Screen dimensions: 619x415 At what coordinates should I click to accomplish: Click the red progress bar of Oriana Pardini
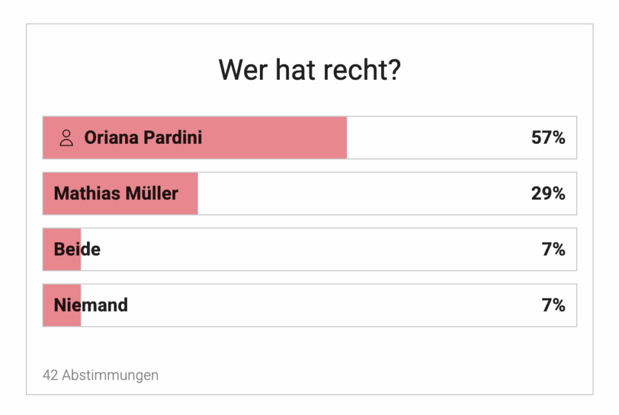[x=195, y=138]
